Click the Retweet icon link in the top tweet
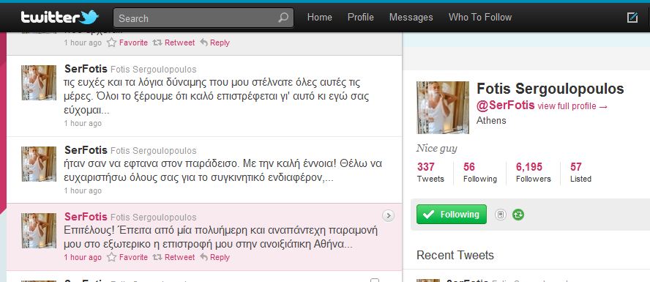 click(x=173, y=42)
